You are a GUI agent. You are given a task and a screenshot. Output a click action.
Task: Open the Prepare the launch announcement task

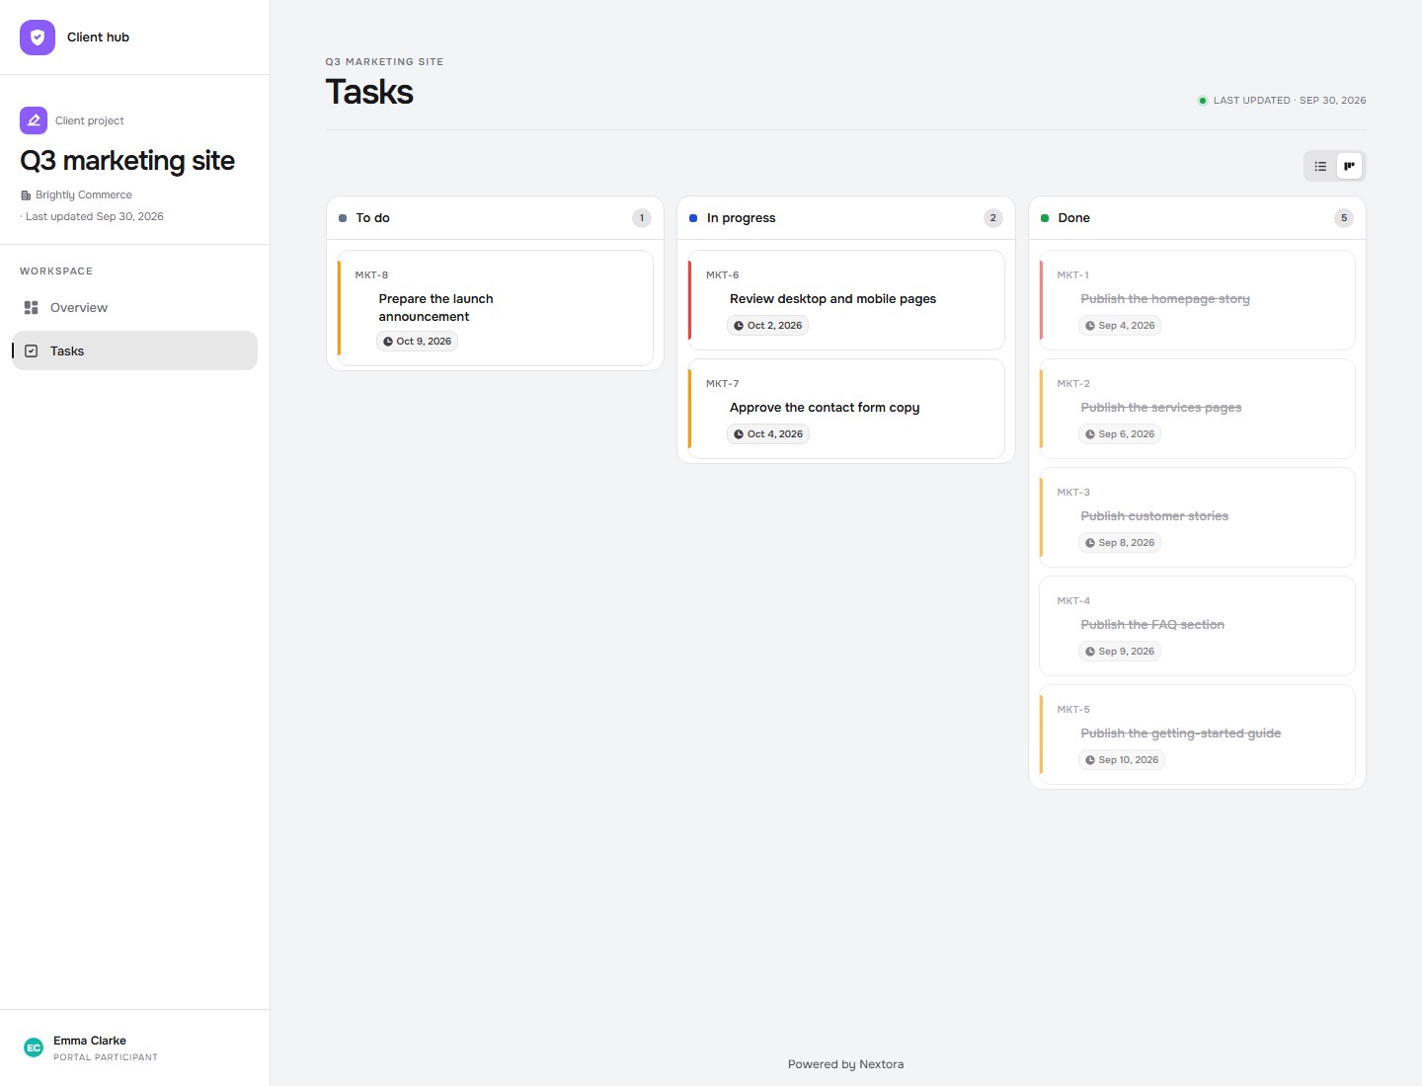pyautogui.click(x=495, y=308)
